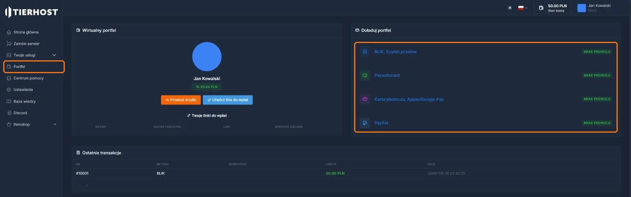
Task: Click the gear icon beside Ustawienia
Action: click(9, 90)
